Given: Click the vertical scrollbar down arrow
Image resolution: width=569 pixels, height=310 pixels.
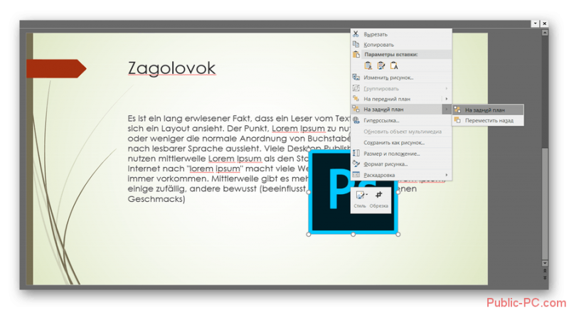Looking at the screenshot, I should pos(545,263).
